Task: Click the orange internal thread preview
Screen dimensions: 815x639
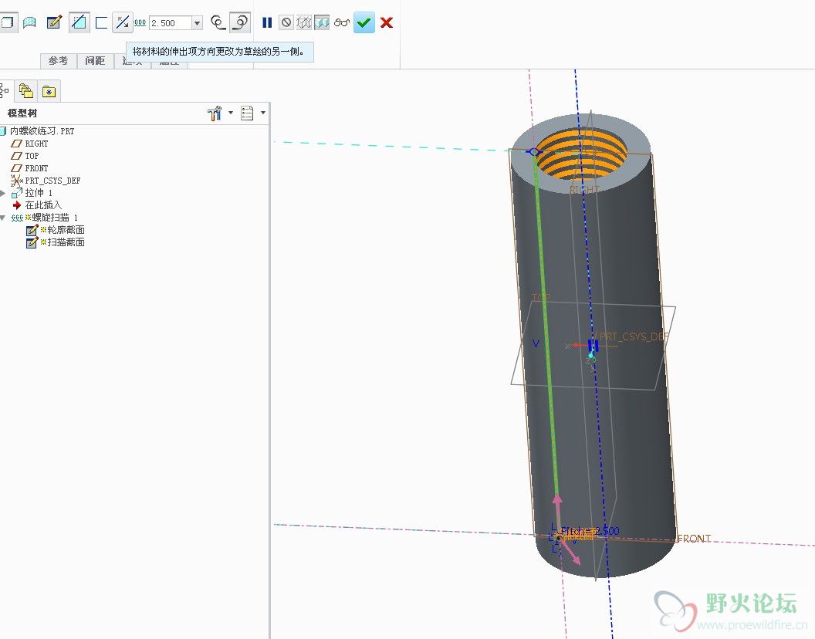Action: click(581, 152)
